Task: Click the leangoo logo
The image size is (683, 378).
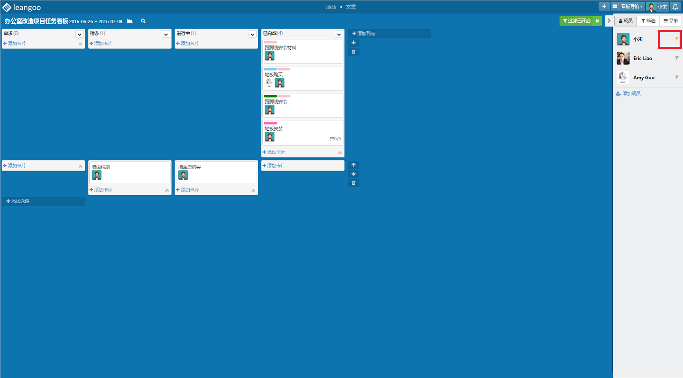Action: tap(22, 7)
